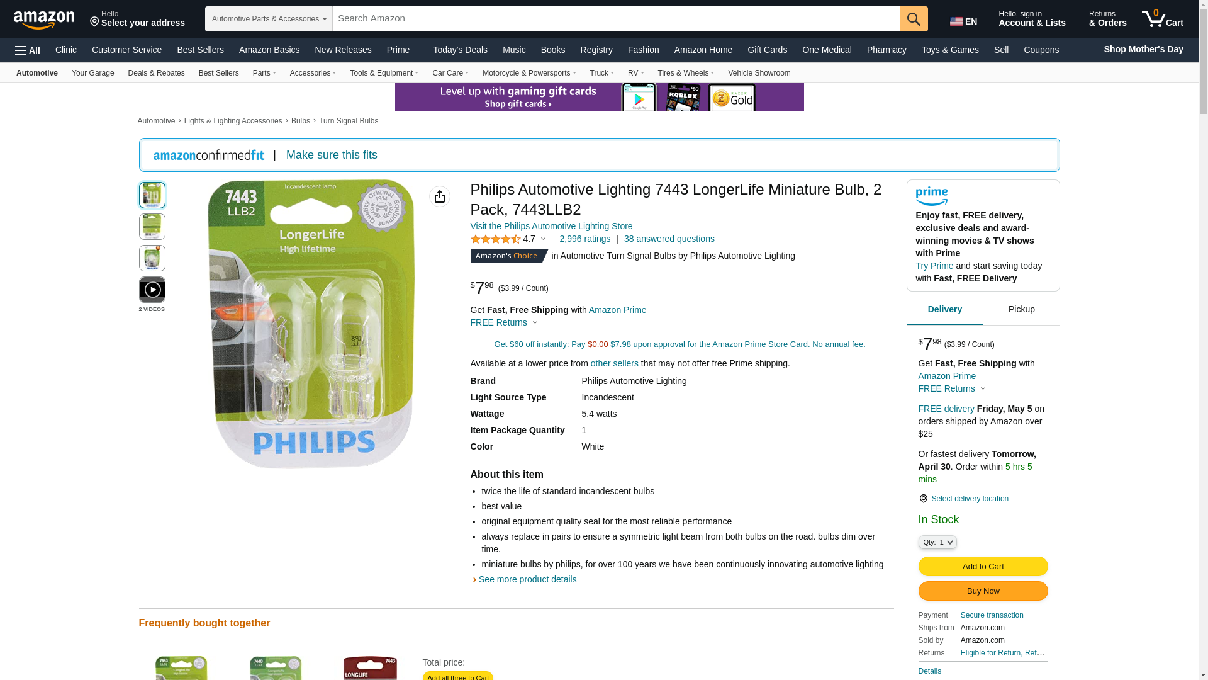Click the Select delivery location pin

coord(923,499)
